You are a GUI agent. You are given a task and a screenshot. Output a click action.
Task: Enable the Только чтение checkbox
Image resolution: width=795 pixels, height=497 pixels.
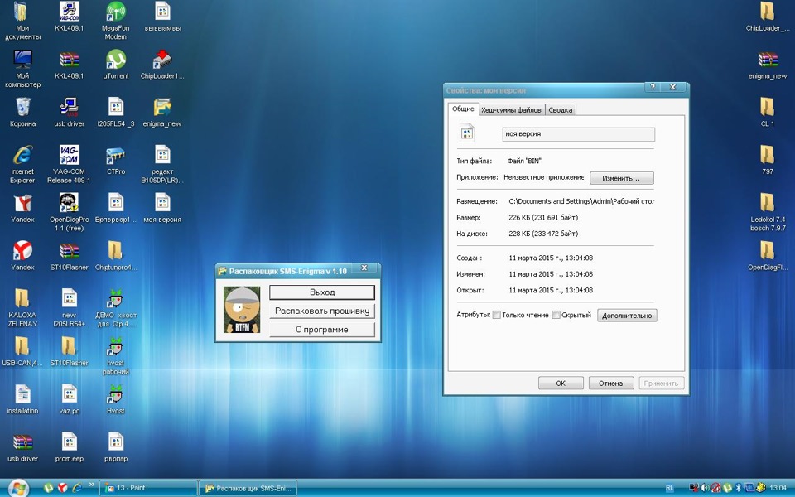tap(497, 316)
